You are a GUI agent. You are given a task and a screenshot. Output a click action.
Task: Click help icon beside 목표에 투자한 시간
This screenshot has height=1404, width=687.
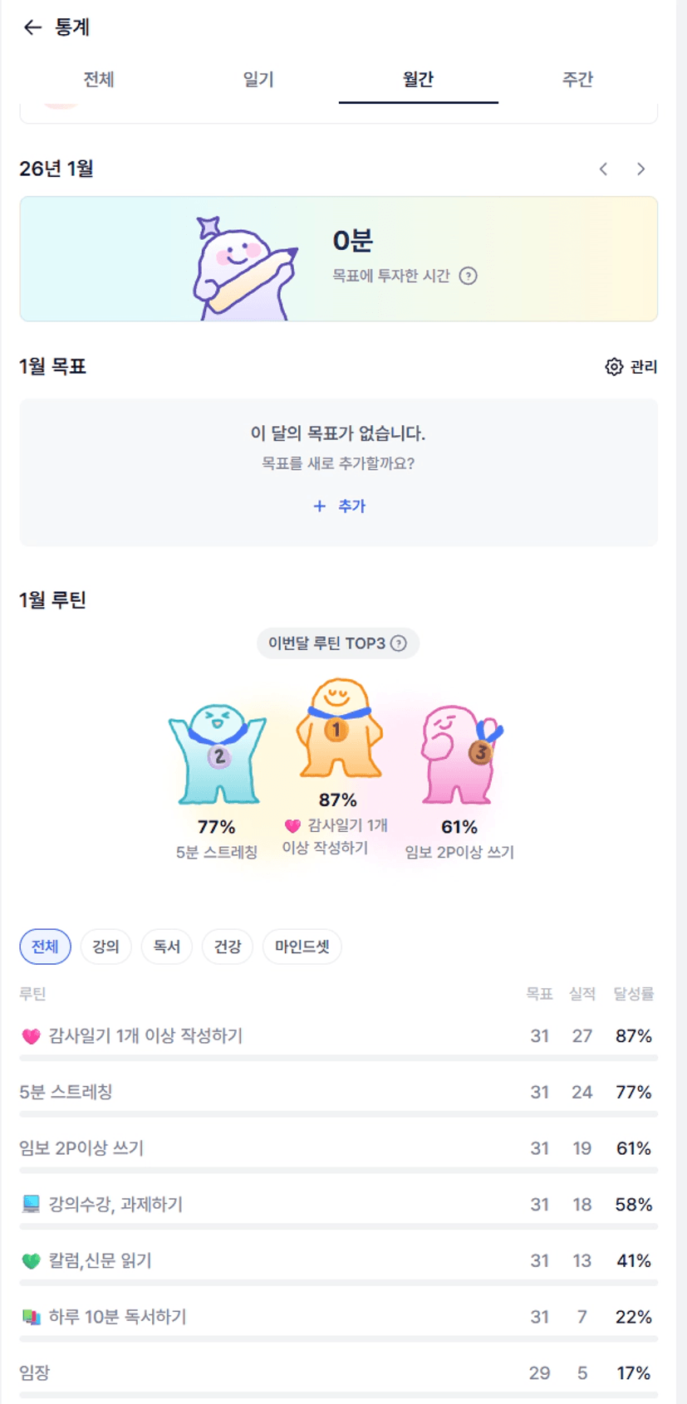tap(469, 276)
